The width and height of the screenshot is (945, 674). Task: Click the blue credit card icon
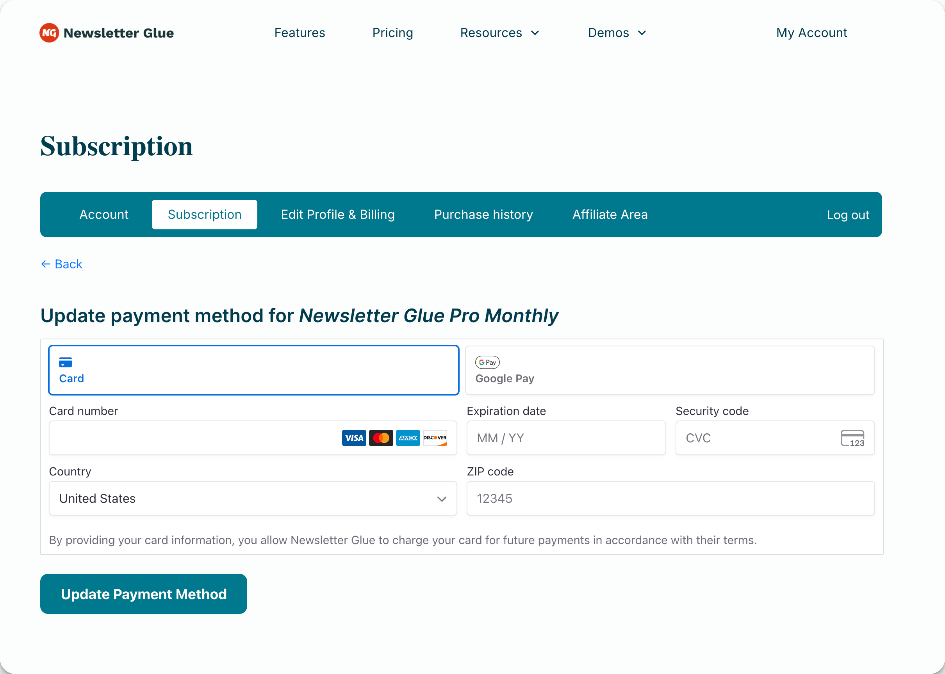(66, 362)
